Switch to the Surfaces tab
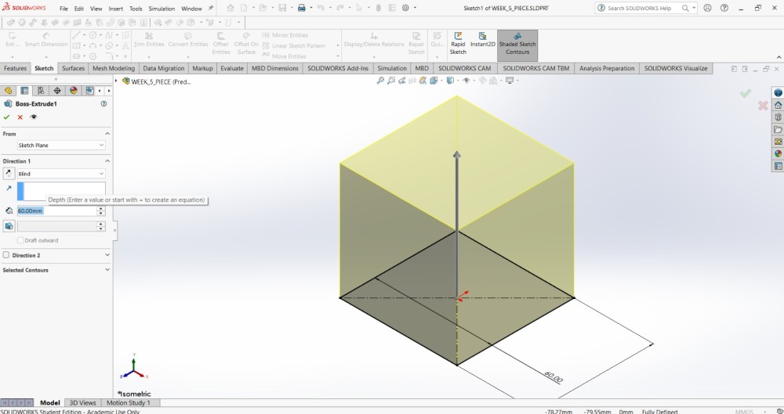 73,68
